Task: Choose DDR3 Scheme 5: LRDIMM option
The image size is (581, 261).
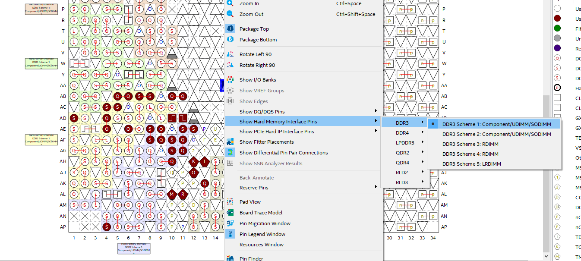Action: 472,164
